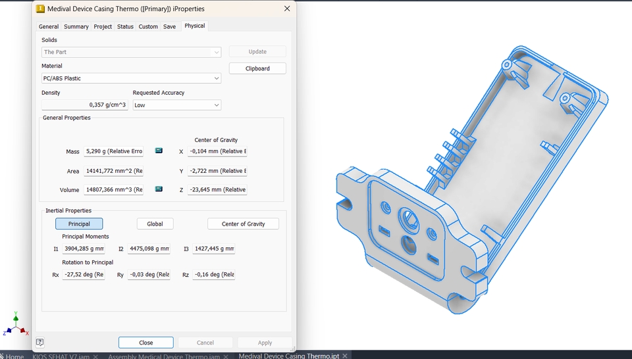
Task: Click the Volume value field
Action: pos(114,189)
